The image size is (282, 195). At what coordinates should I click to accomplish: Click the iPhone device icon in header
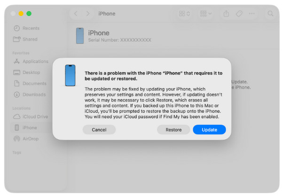coord(80,36)
